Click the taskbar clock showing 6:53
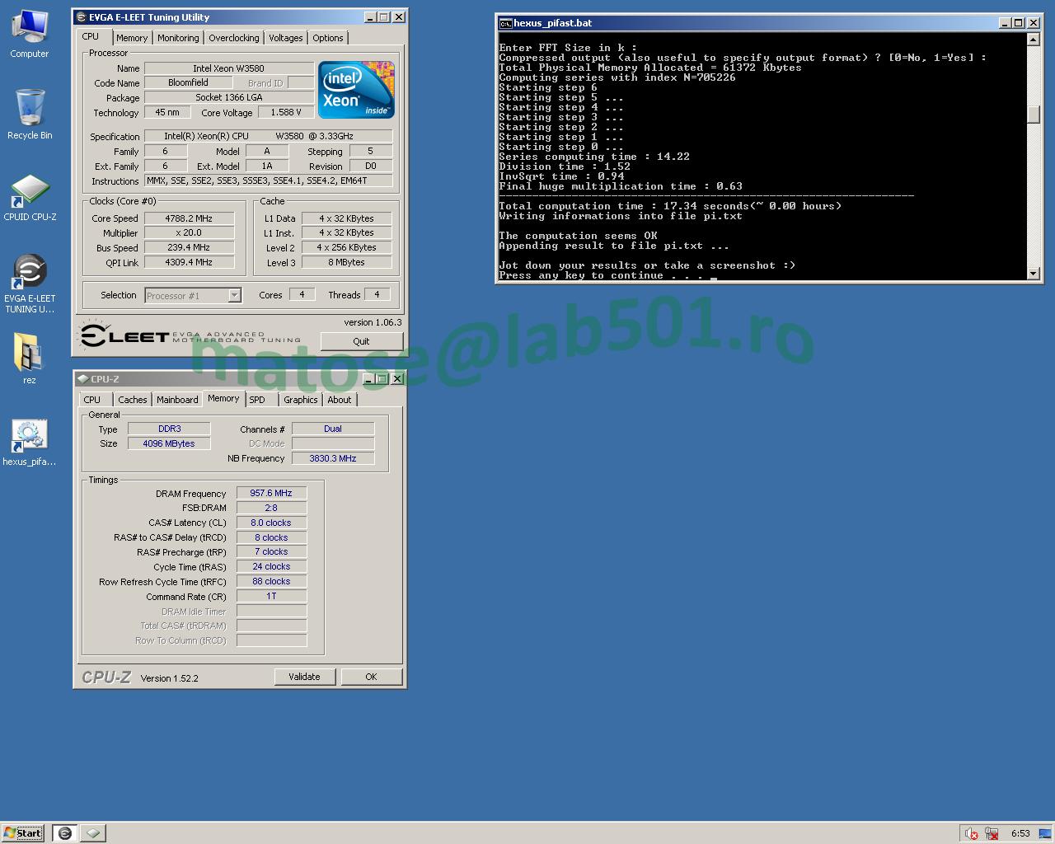Screen dimensions: 1055x844 pyautogui.click(x=1020, y=833)
